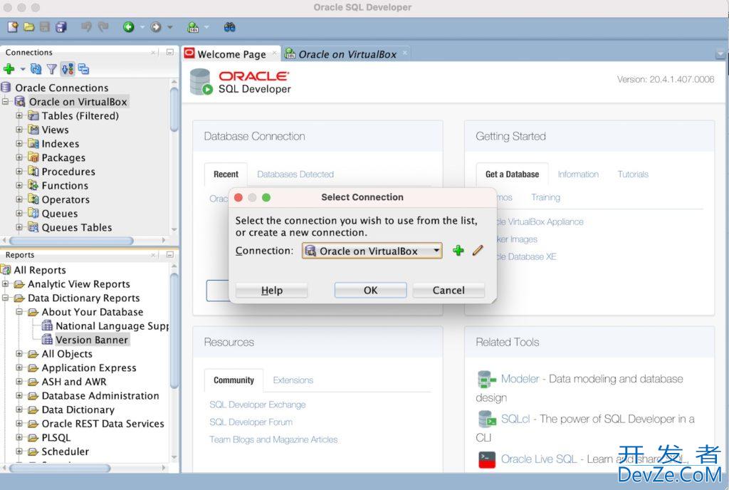Click the last icon in the Connections toolbar
This screenshot has height=490, width=729.
coord(83,69)
